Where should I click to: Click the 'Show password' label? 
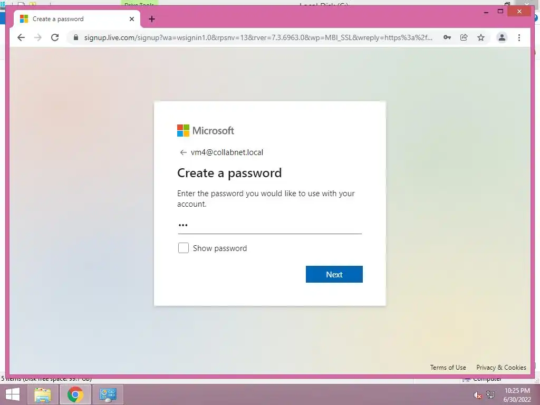coord(220,248)
